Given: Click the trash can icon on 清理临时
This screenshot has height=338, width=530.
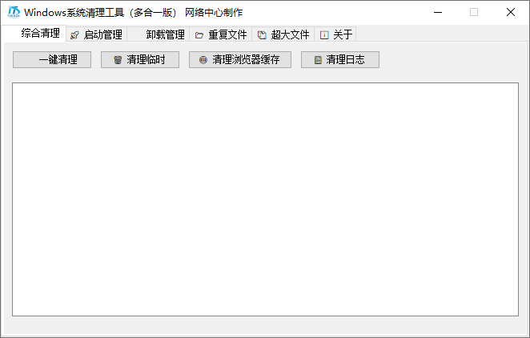Looking at the screenshot, I should click(x=118, y=60).
